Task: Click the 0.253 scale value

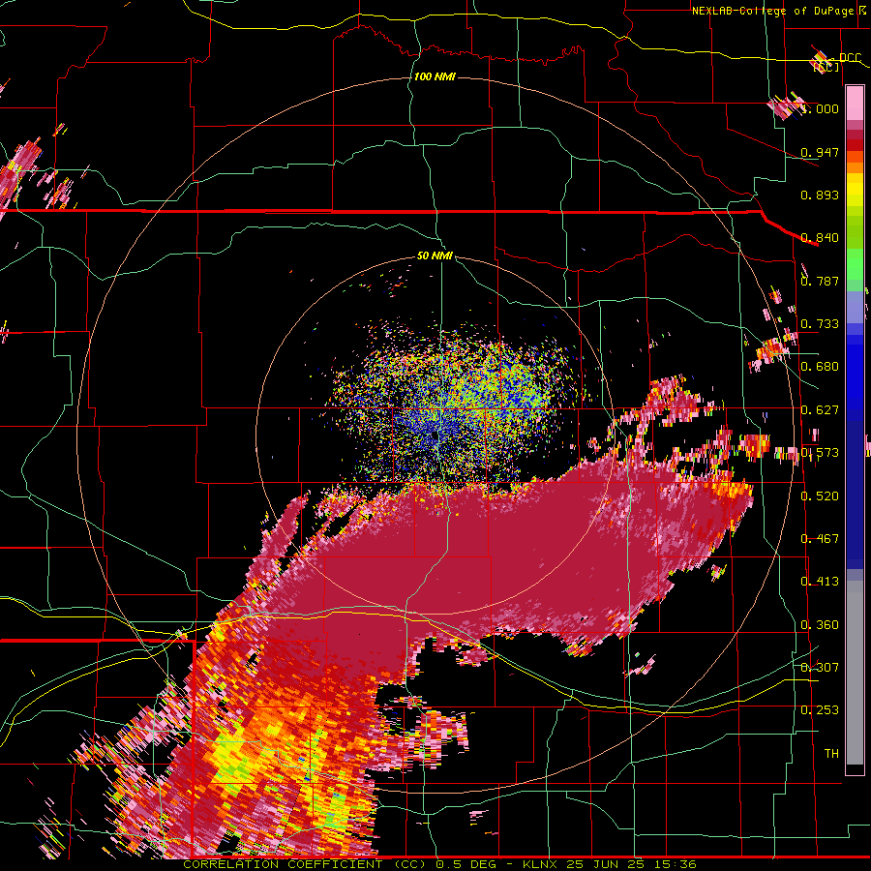Action: (820, 710)
